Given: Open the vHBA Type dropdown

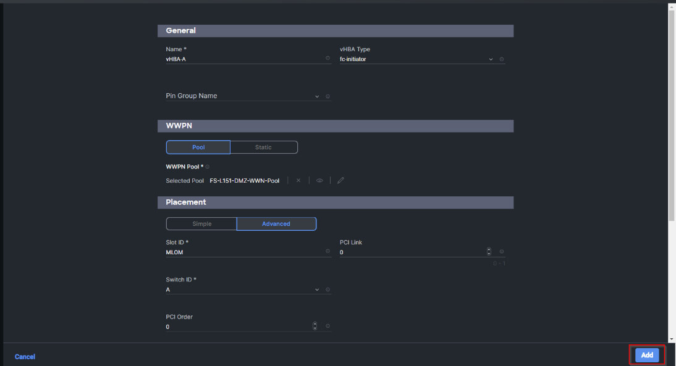Looking at the screenshot, I should [491, 59].
